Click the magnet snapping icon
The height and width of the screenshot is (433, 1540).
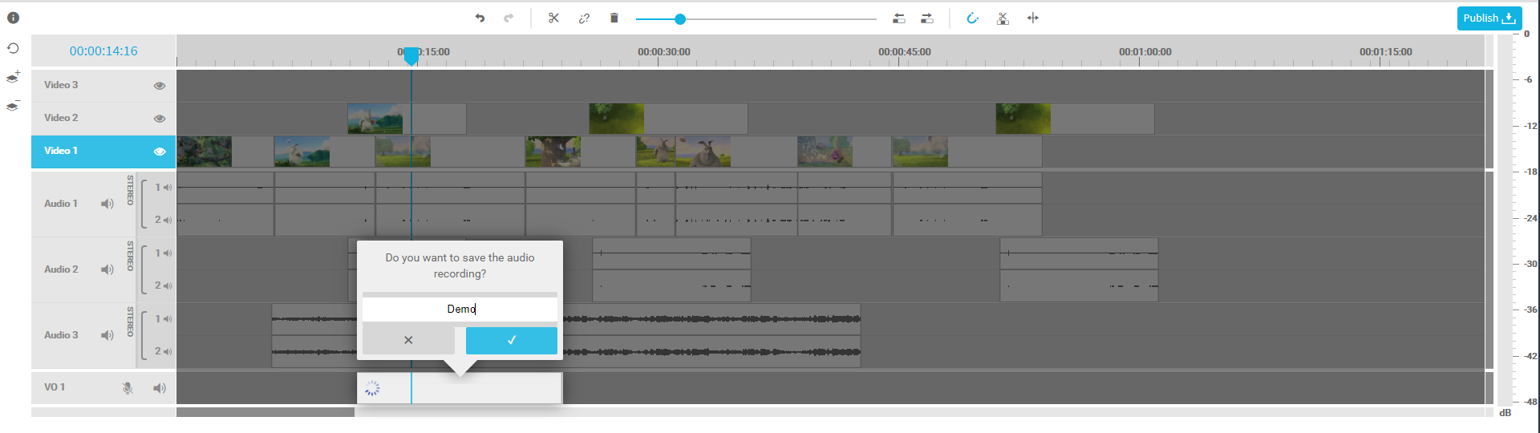point(972,18)
